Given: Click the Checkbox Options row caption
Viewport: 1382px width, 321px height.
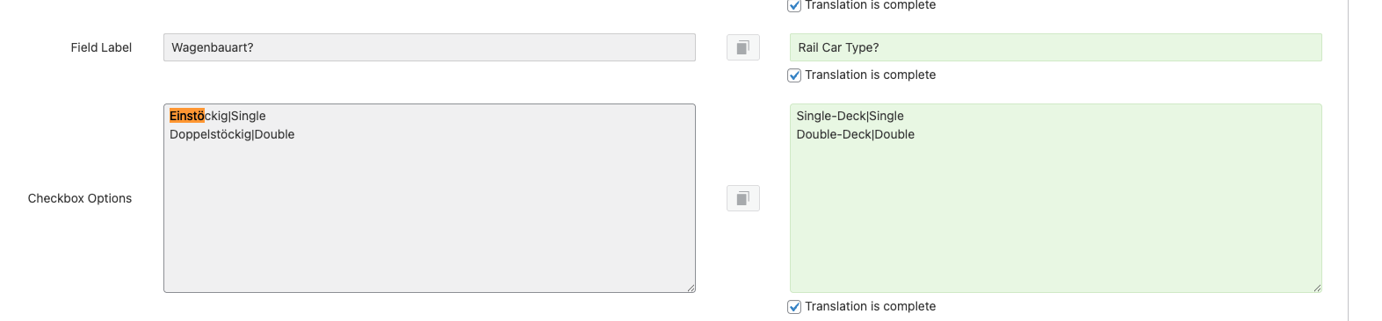Looking at the screenshot, I should pyautogui.click(x=80, y=198).
